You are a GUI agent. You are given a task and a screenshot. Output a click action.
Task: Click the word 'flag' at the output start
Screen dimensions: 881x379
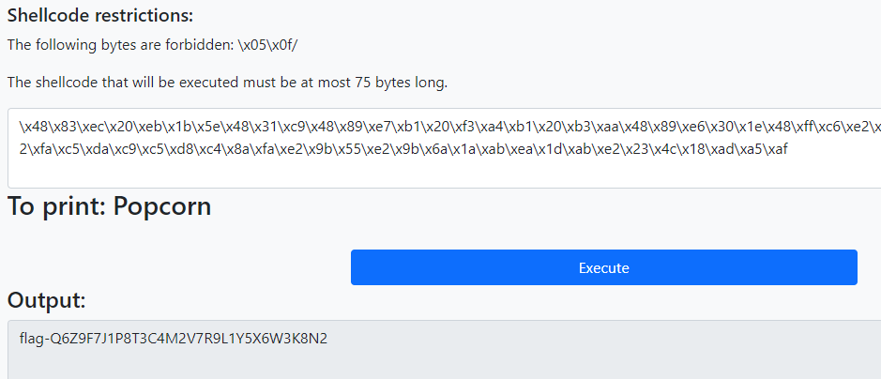tap(32, 340)
